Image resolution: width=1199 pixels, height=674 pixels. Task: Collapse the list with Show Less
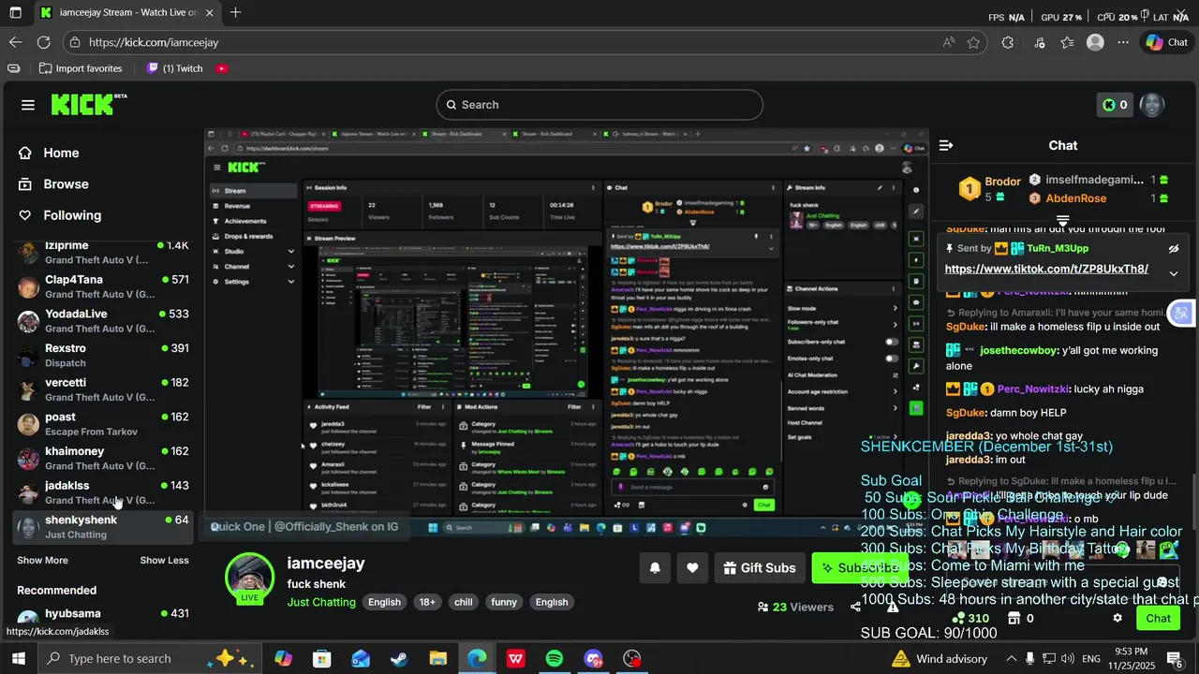[x=164, y=560]
